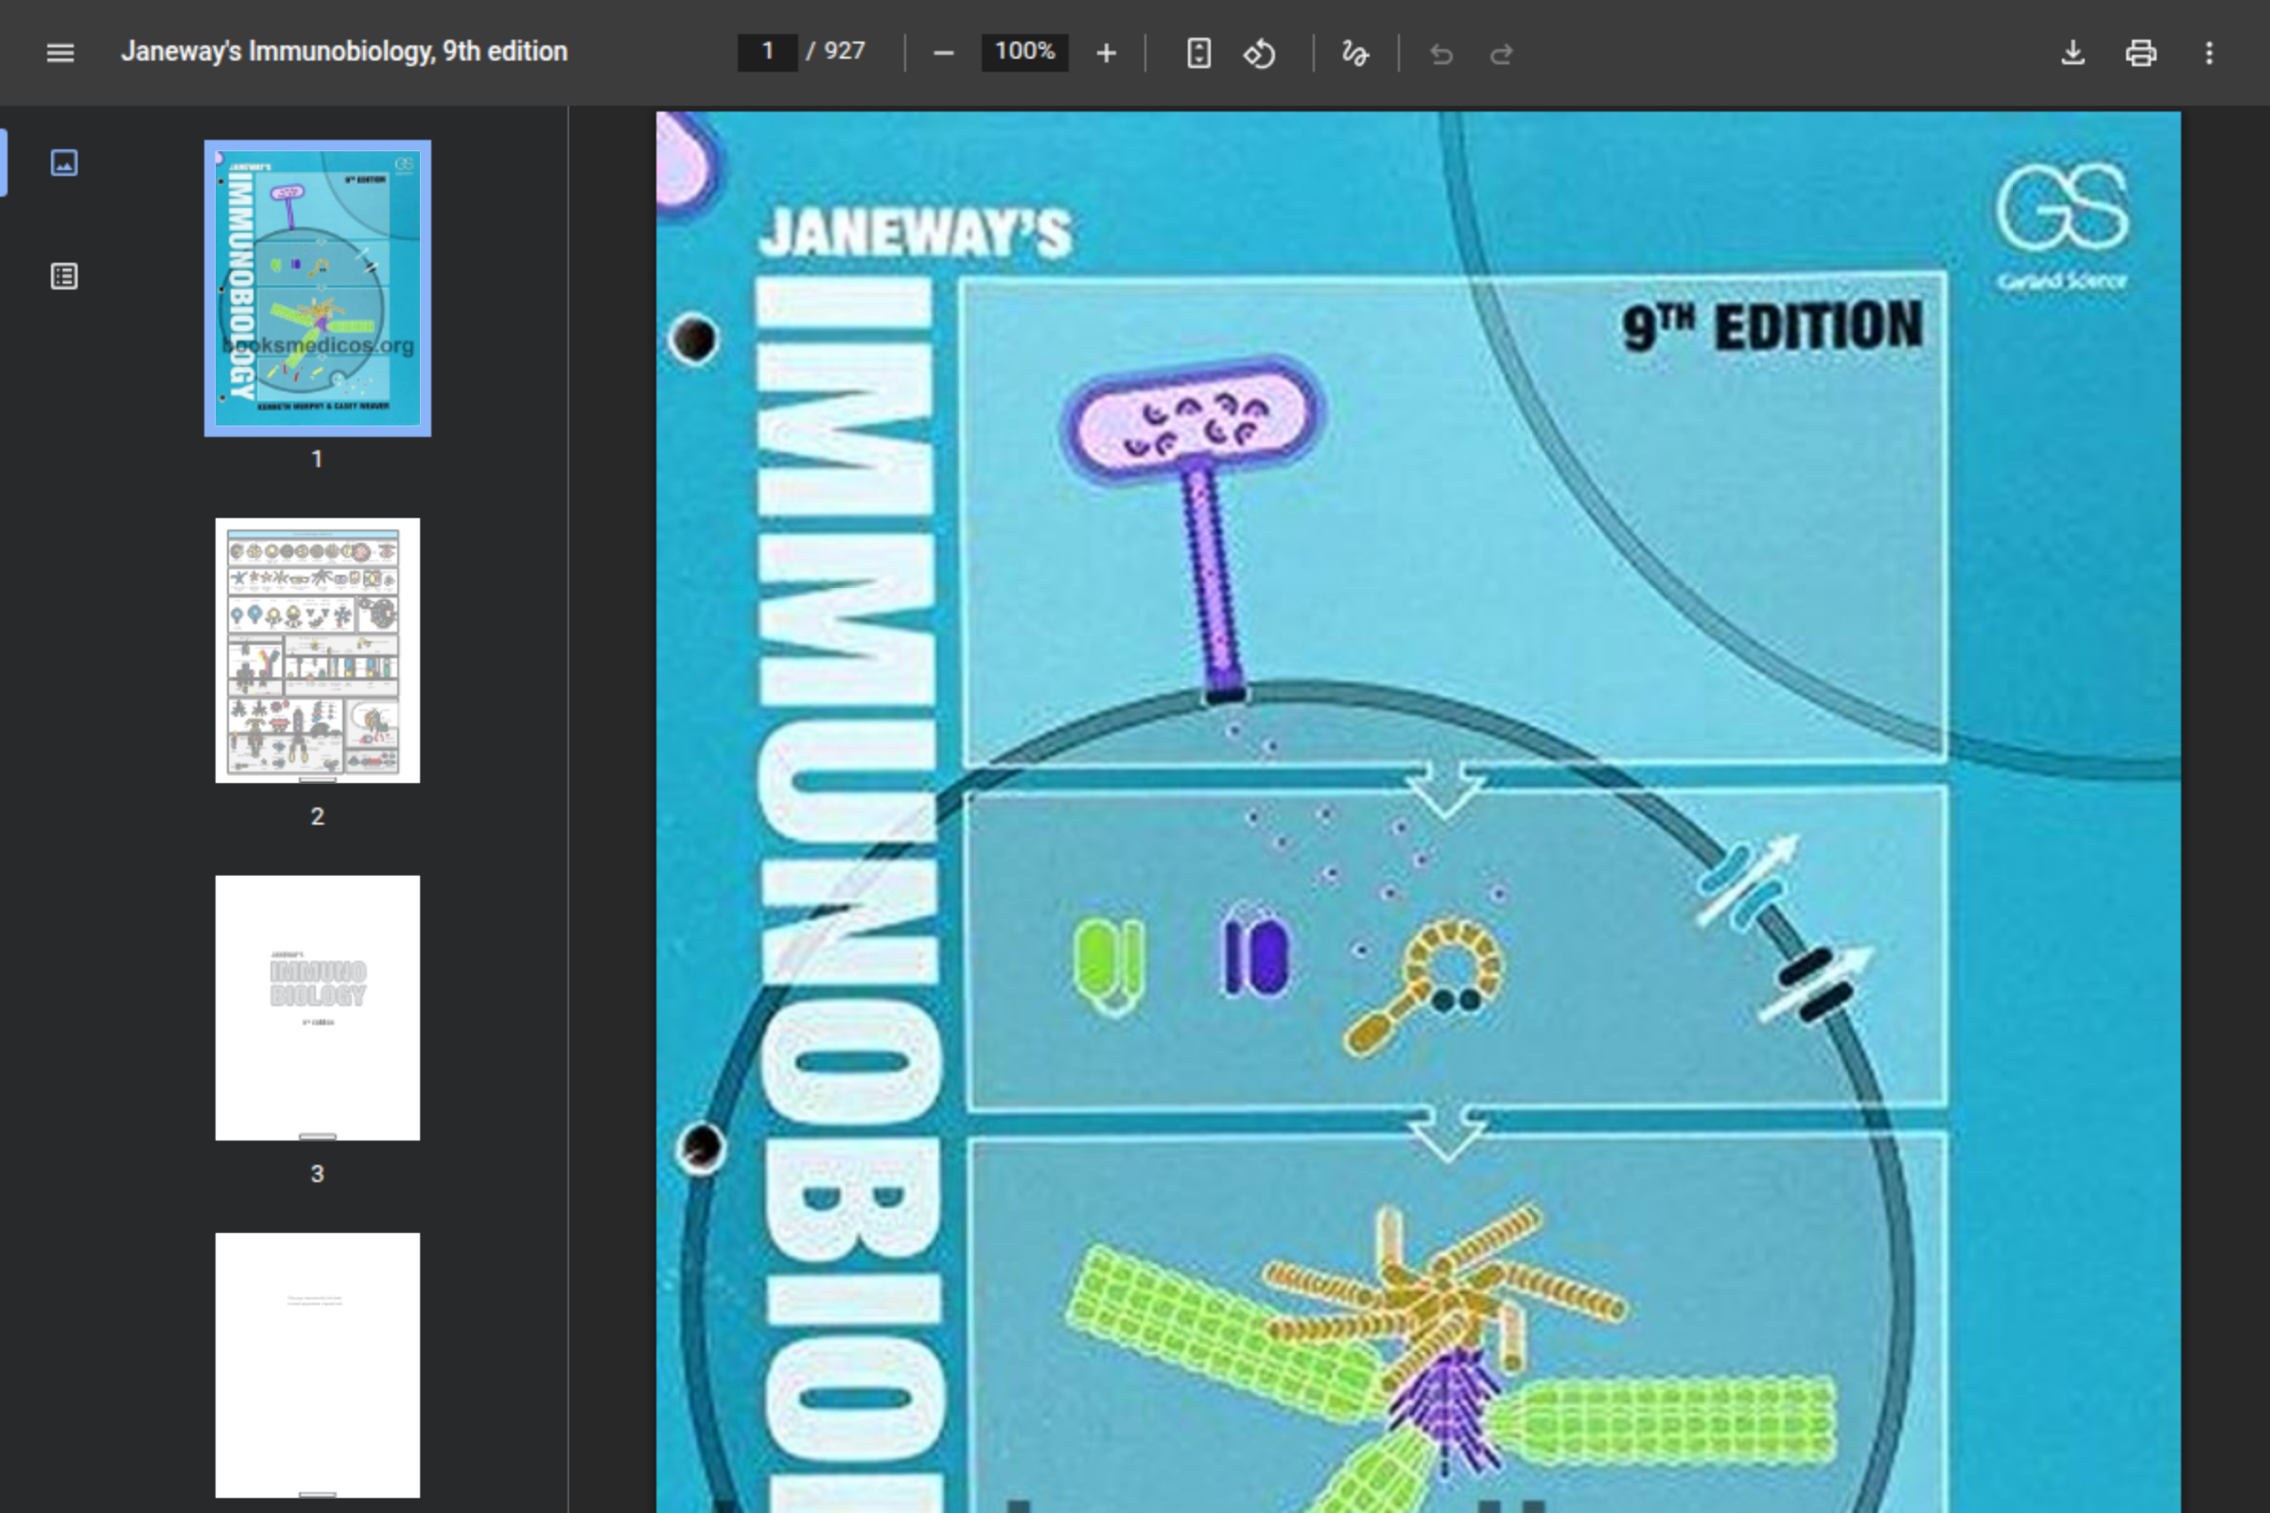2270x1513 pixels.
Task: Zoom out with the minus button
Action: pos(944,53)
